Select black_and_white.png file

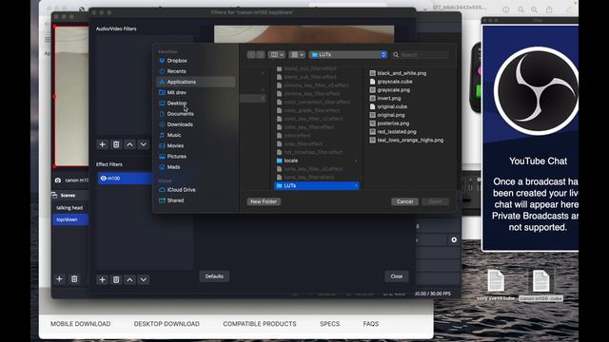point(402,73)
